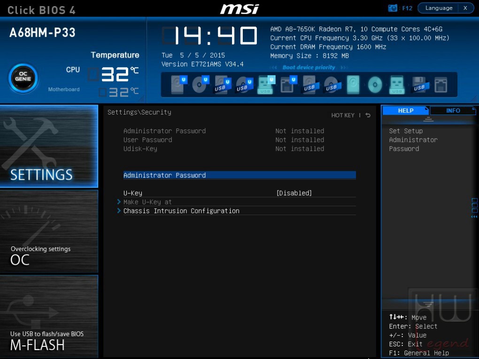Switch to the HELP tab
479x359 pixels.
[x=406, y=110]
